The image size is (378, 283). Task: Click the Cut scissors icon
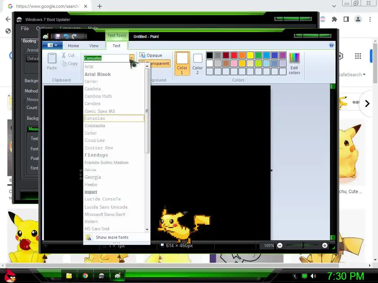click(x=63, y=55)
